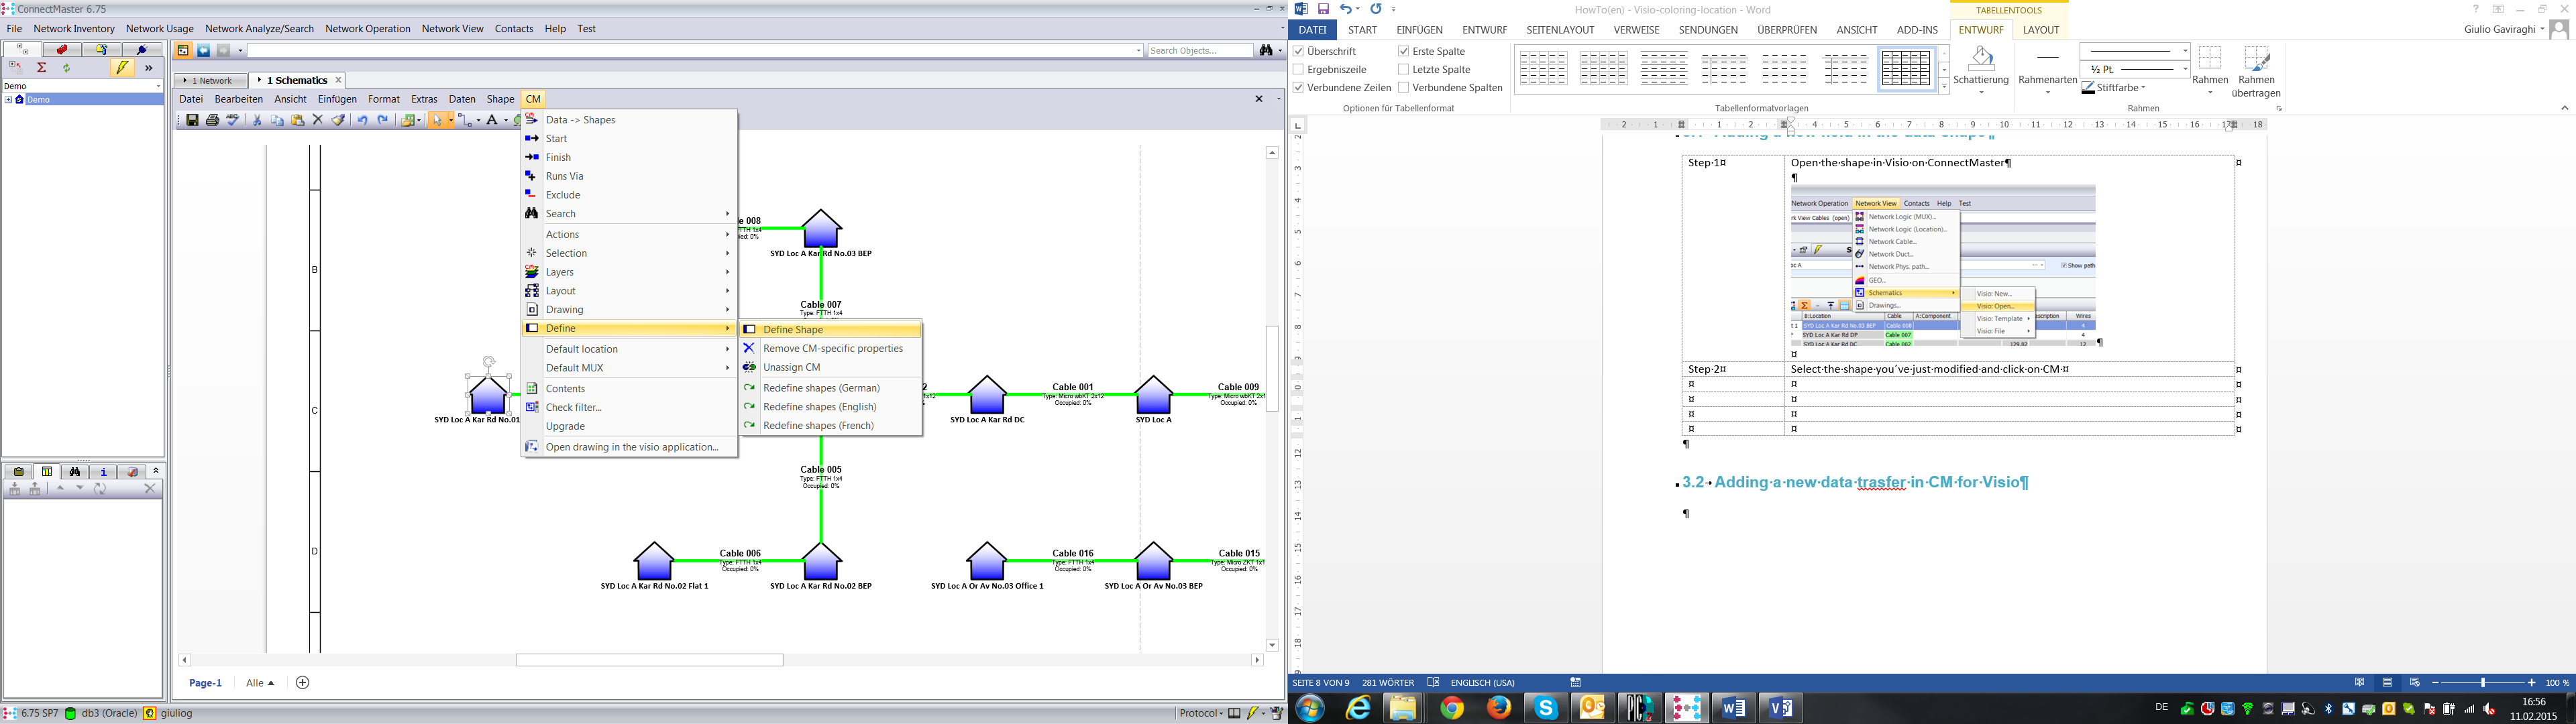Open the Protocol dropdown in the ConnectMaster status bar
Screen dimensions: 2576x724
(x=1201, y=713)
